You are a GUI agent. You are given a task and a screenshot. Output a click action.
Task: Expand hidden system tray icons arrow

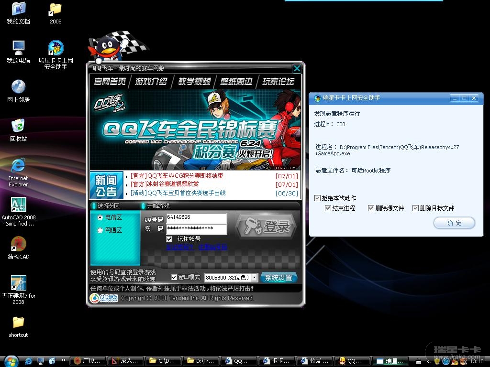tap(428, 361)
